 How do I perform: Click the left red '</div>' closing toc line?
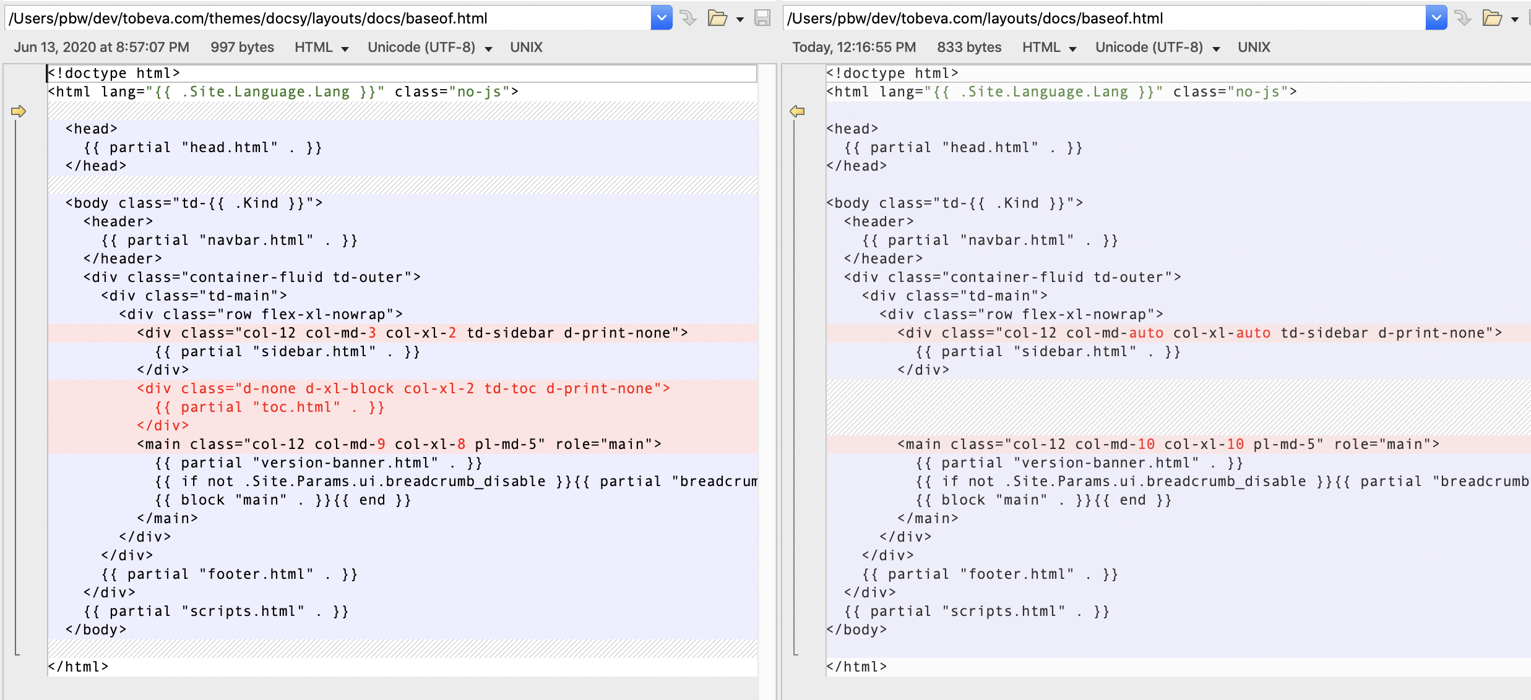(403, 426)
